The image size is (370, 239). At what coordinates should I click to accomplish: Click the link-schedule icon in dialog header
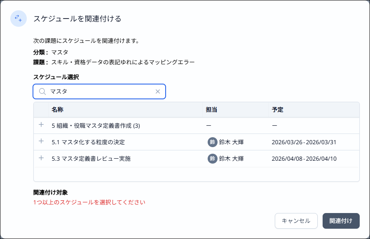tap(19, 19)
